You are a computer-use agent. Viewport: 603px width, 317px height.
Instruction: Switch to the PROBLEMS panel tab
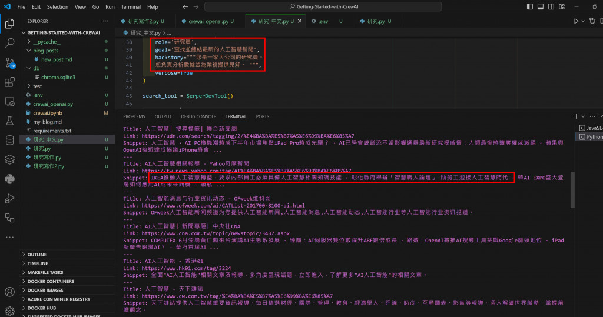pos(134,116)
